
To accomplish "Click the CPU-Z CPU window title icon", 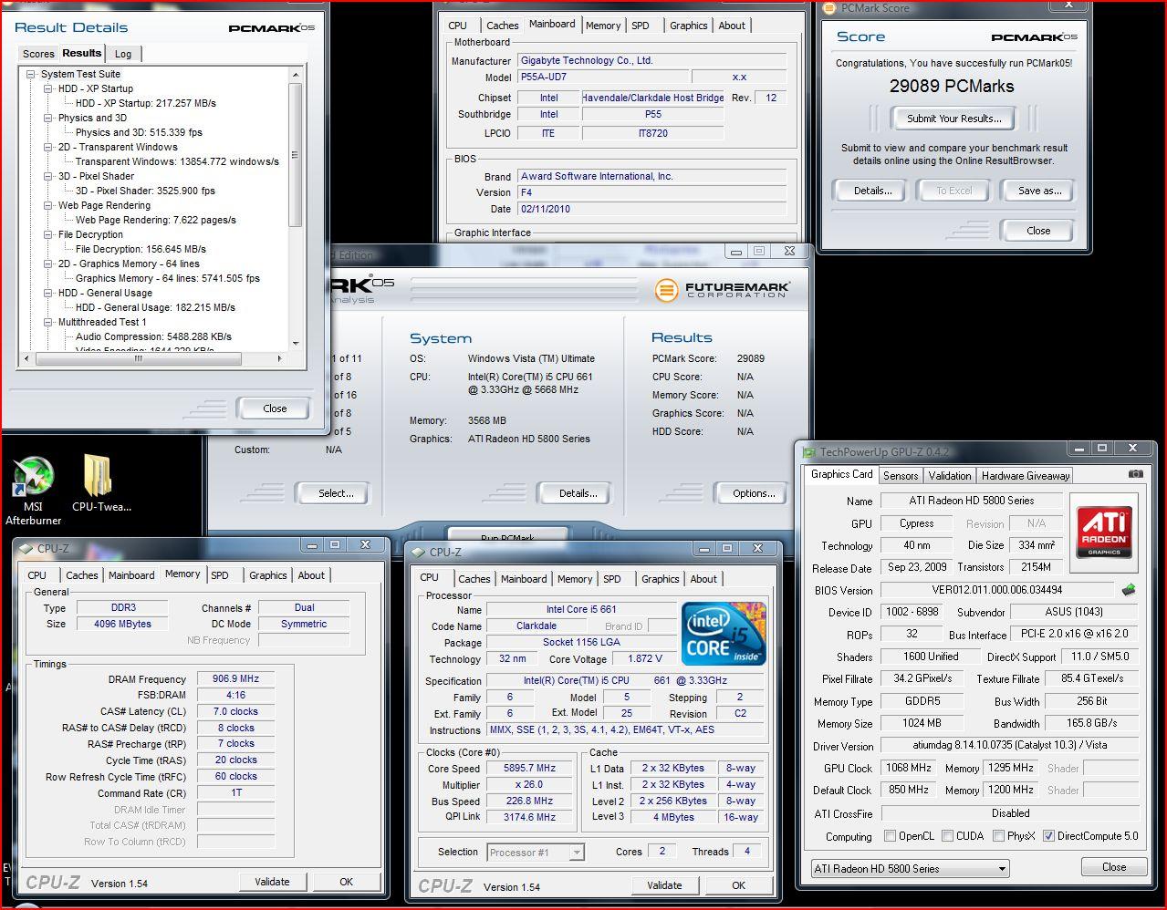I will point(418,552).
